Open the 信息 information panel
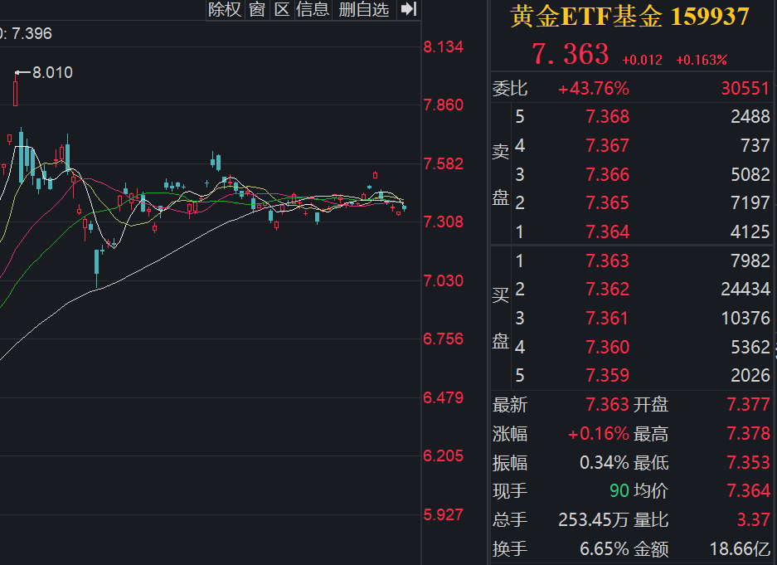This screenshot has width=777, height=565. tap(312, 10)
